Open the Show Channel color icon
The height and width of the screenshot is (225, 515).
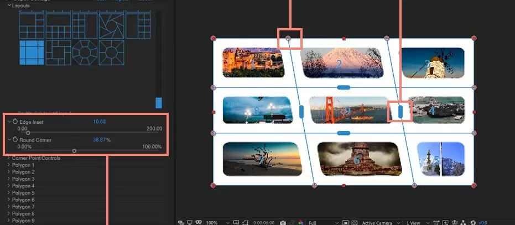[301, 223]
